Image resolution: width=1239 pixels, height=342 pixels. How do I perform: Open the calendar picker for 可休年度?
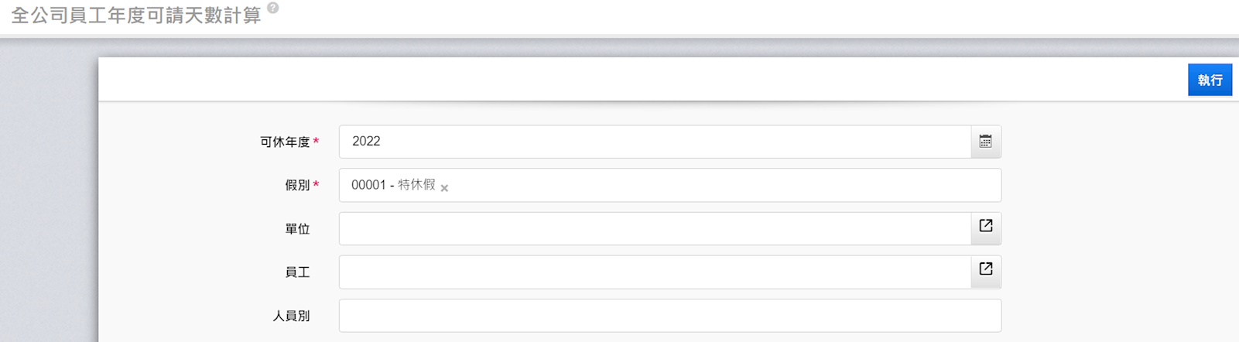pyautogui.click(x=986, y=142)
